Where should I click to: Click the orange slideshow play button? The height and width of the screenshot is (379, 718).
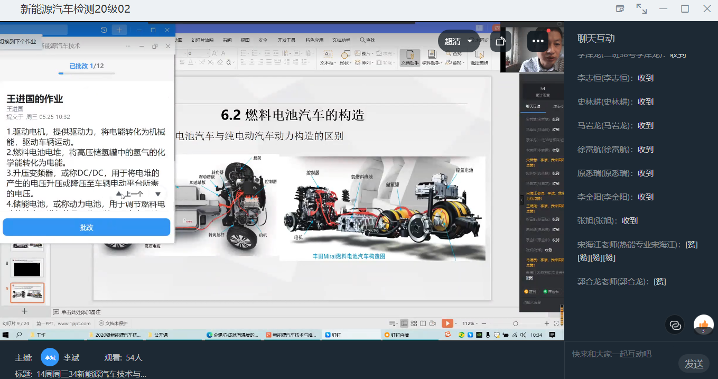pos(447,323)
